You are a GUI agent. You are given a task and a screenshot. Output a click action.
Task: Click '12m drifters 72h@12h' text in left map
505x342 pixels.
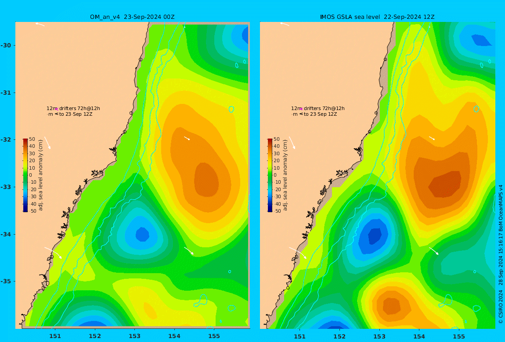click(x=73, y=109)
